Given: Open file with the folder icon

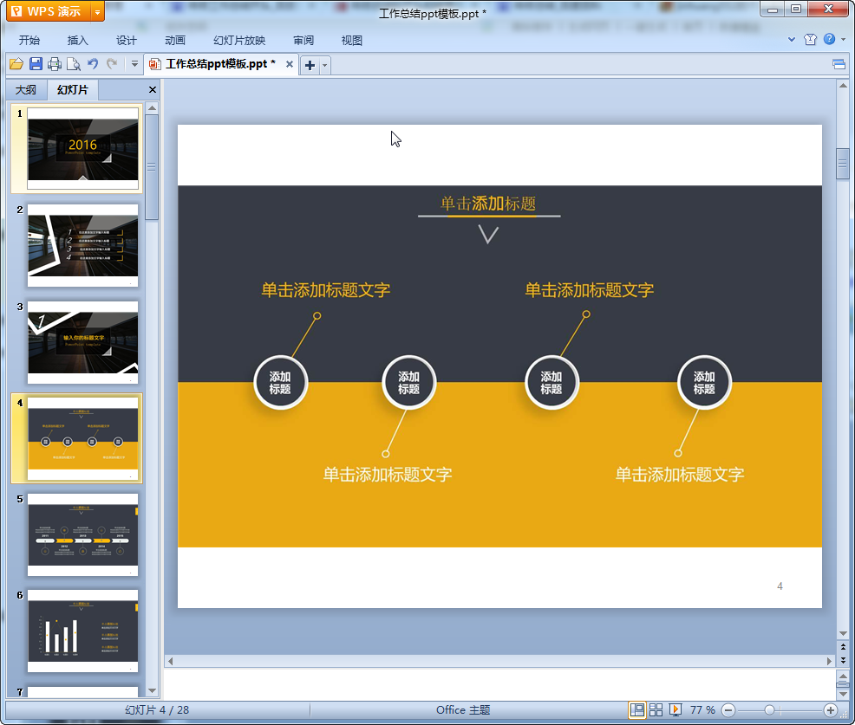Looking at the screenshot, I should [x=16, y=64].
